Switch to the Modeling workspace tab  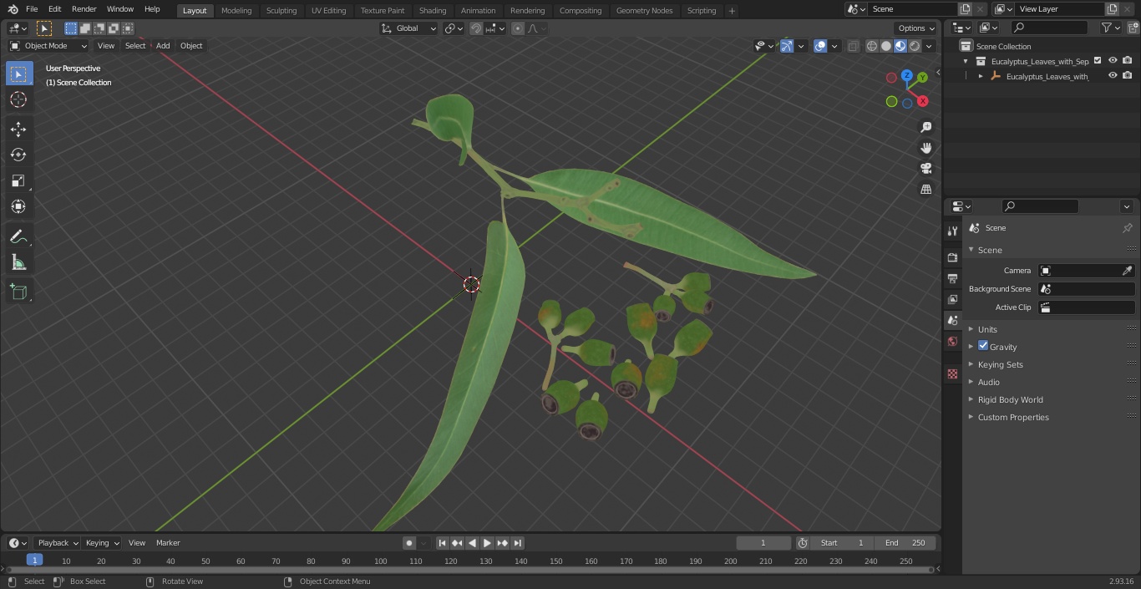[236, 11]
